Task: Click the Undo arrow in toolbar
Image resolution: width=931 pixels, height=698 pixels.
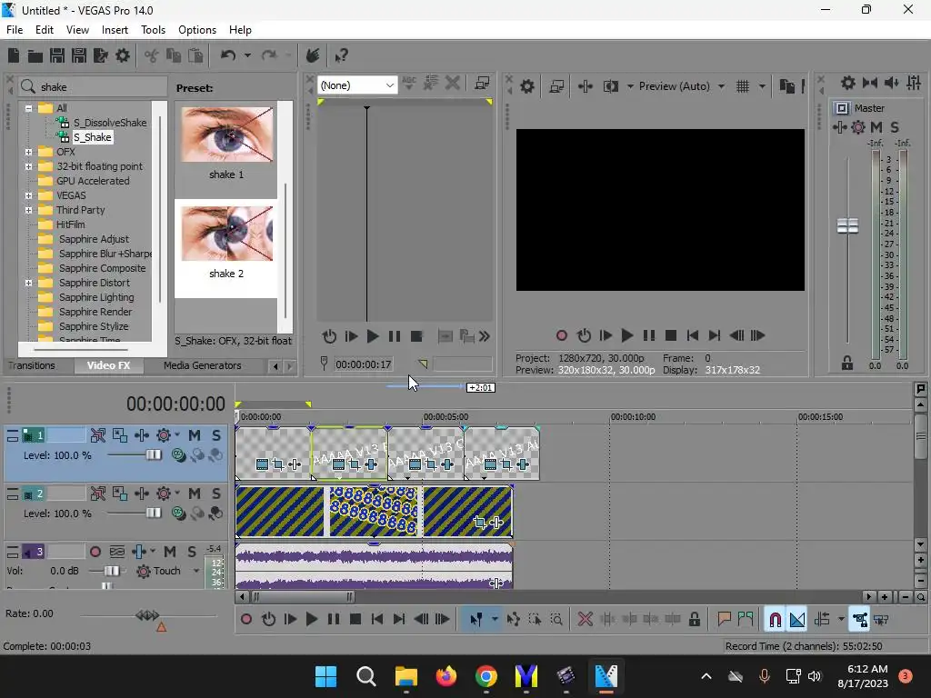Action: 228,55
